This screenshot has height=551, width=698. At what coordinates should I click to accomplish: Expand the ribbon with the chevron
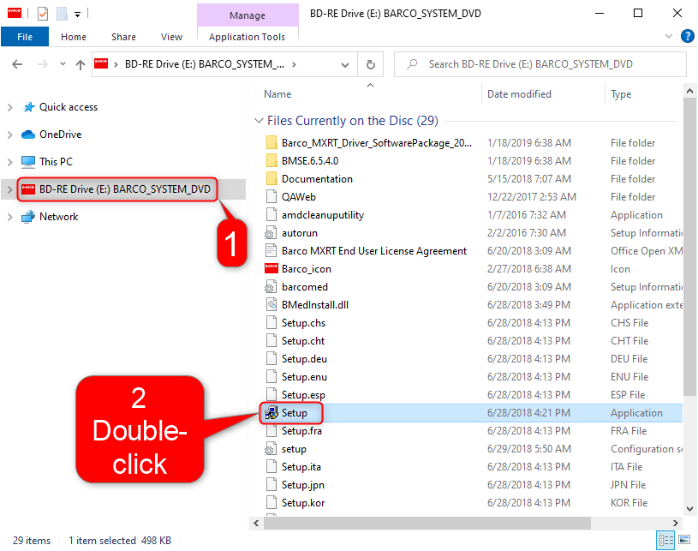point(669,36)
